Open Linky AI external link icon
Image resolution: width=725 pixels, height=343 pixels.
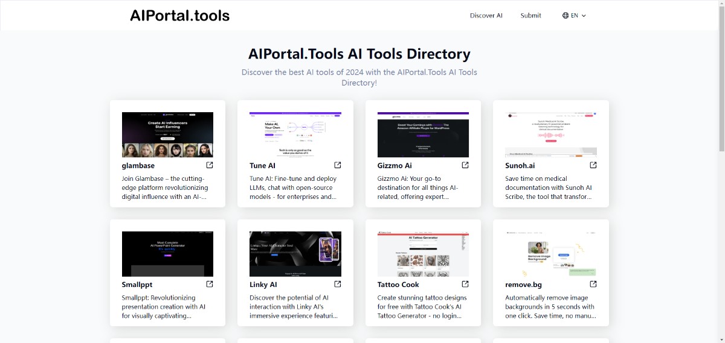coord(338,284)
